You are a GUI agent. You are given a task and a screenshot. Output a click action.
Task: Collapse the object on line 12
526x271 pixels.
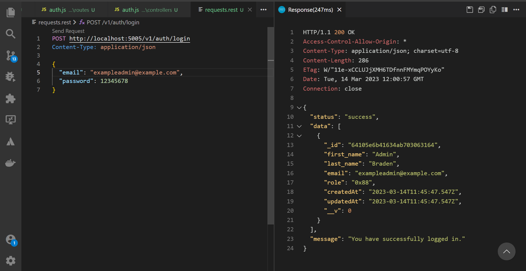[x=299, y=136]
